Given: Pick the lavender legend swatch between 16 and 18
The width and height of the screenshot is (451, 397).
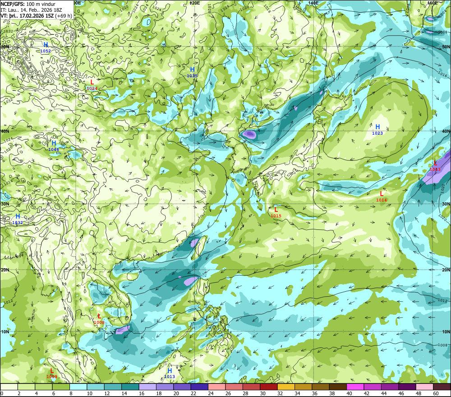Looking at the screenshot, I should click(147, 387).
